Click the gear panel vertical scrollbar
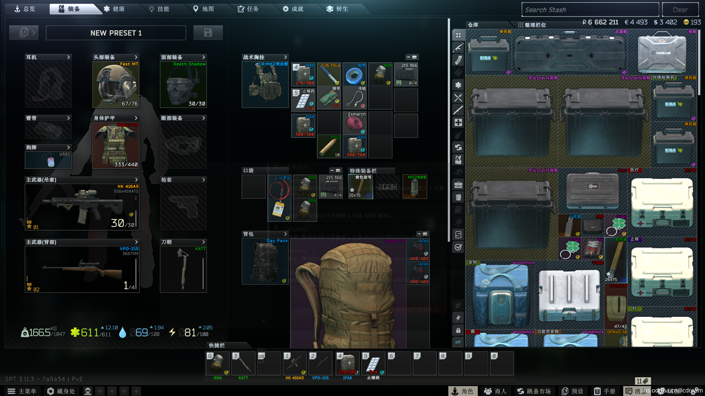The image size is (705, 396). coord(449,130)
